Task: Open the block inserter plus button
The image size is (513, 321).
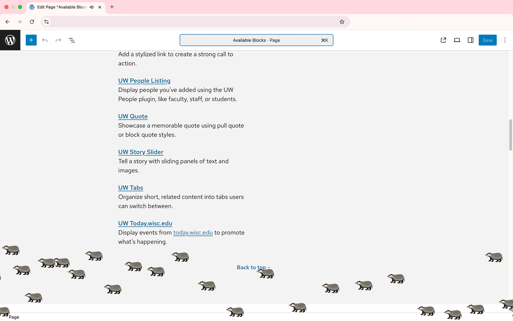Action: pos(31,40)
